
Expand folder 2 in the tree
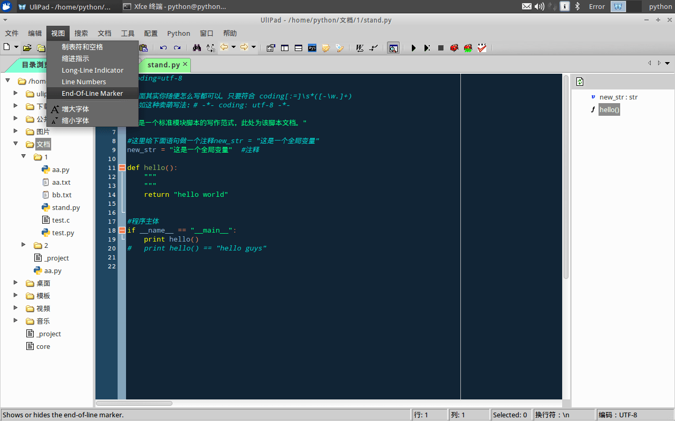click(x=24, y=245)
